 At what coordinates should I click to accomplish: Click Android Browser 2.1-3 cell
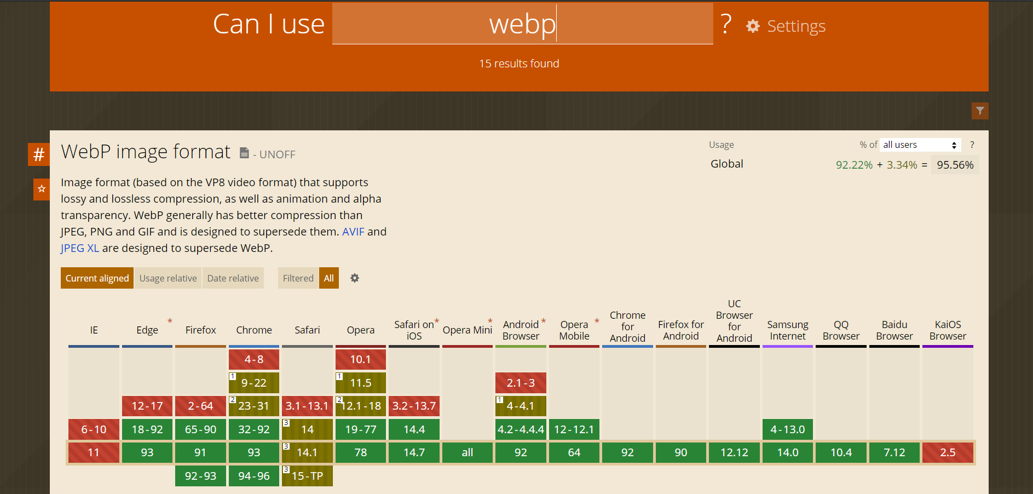coord(521,383)
